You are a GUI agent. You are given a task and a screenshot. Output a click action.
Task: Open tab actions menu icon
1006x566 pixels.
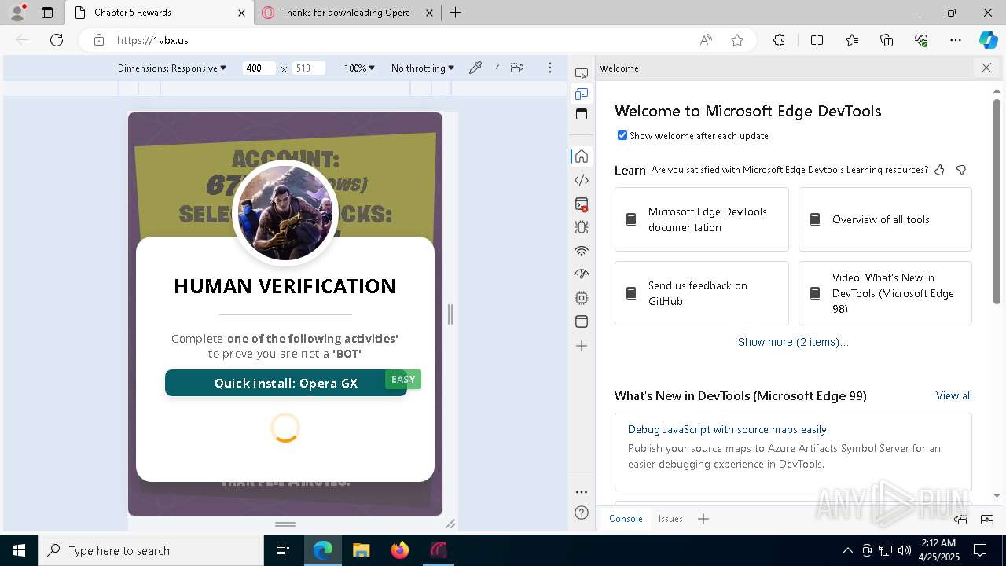[x=47, y=13]
